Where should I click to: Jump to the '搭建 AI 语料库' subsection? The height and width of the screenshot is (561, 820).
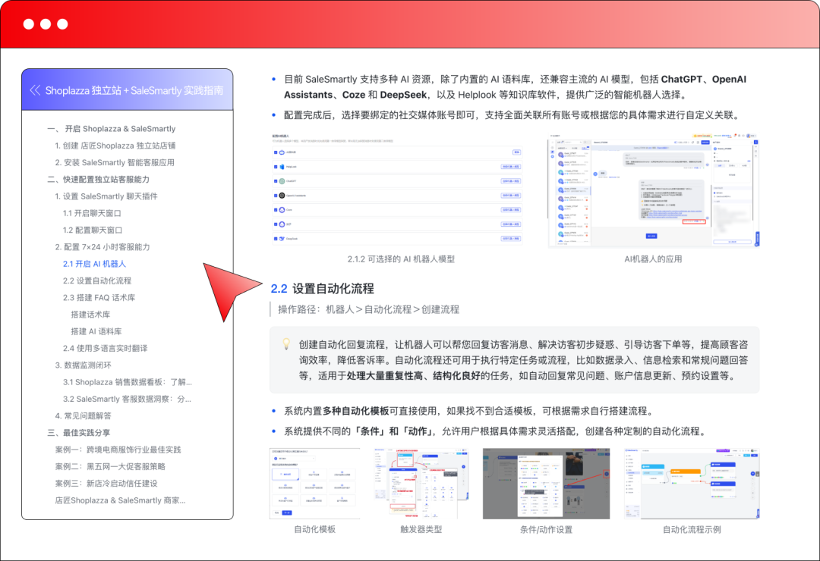coord(96,331)
